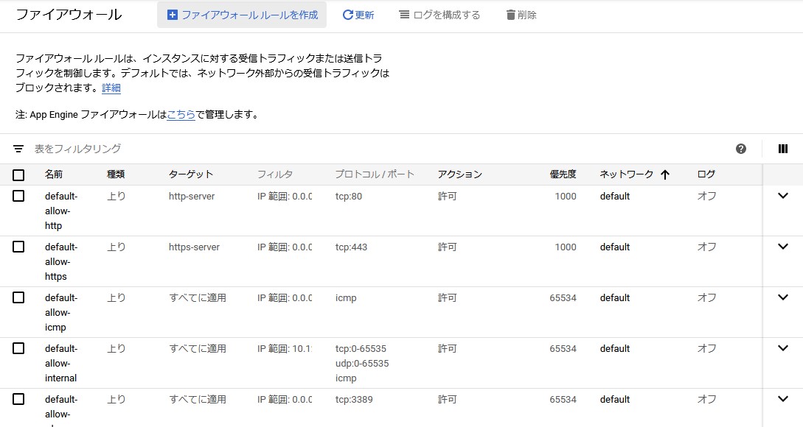Expand the default-allow-https row chevron
Screen dimensions: 803x427
pos(783,247)
